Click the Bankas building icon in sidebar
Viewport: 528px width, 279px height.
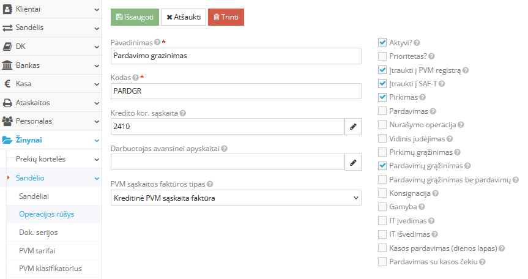tap(8, 65)
